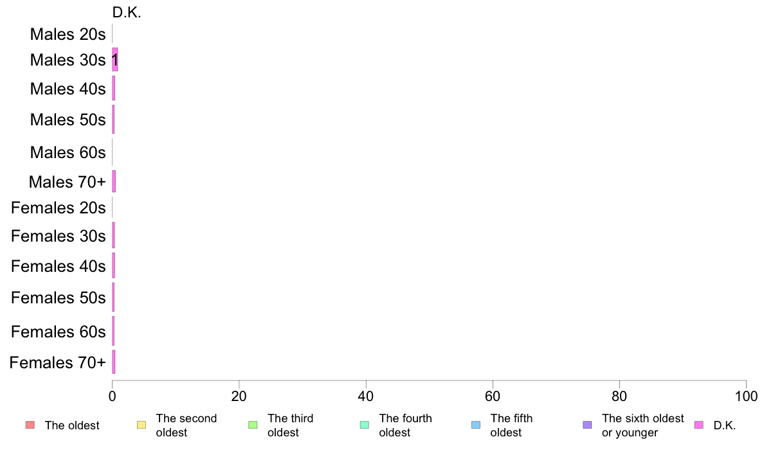Image resolution: width=764 pixels, height=473 pixels.
Task: Click 'The oldest' legend text
Action: (72, 425)
